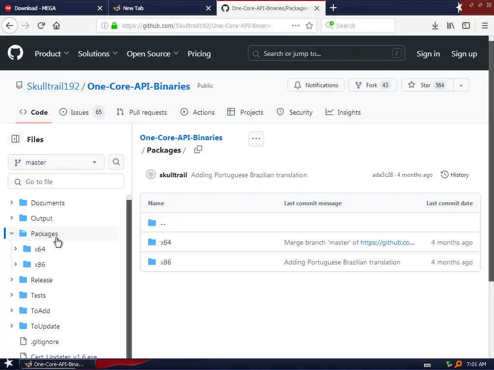Open the master branch selector dropdown

56,162
